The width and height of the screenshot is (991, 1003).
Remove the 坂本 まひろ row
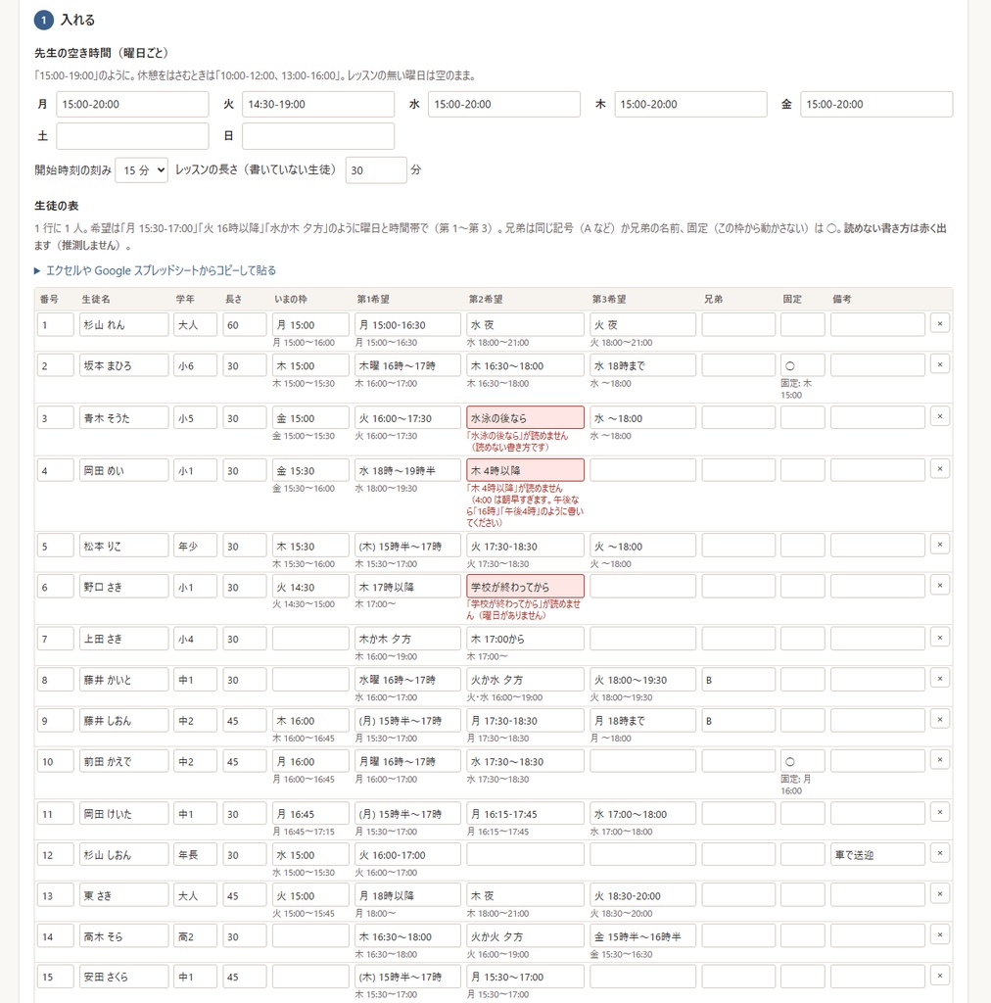click(x=939, y=364)
